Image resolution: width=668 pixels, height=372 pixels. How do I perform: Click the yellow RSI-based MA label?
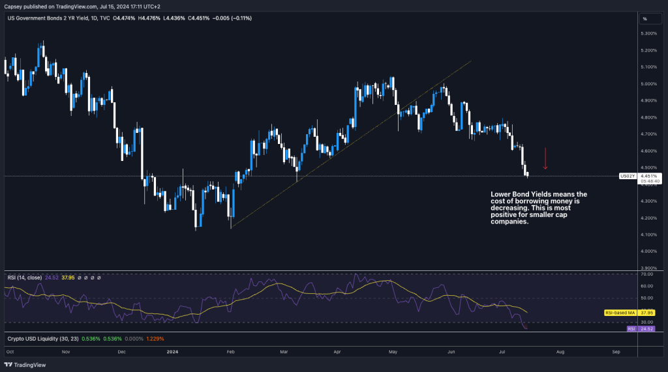pos(620,312)
